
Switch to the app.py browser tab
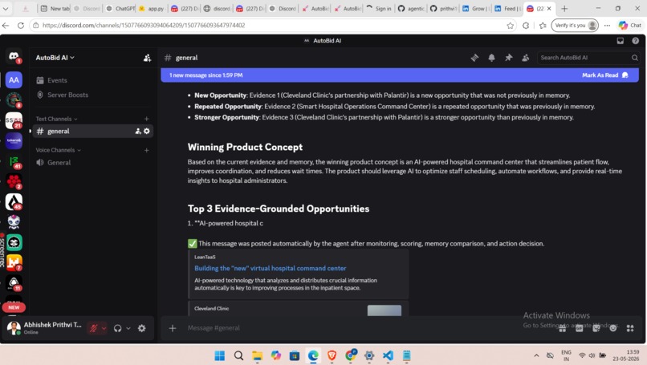(153, 8)
